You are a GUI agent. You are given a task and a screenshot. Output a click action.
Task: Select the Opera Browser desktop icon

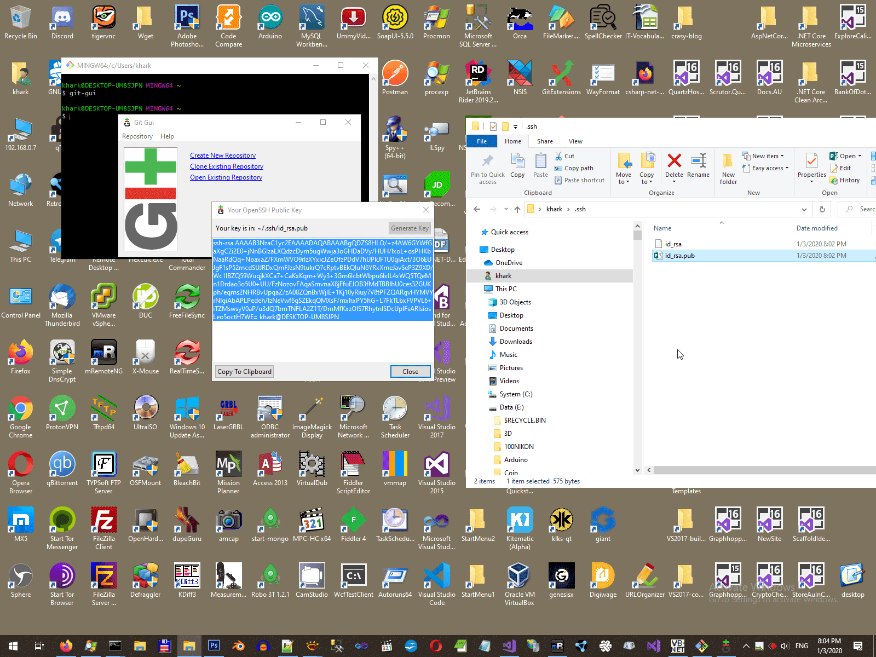click(x=20, y=472)
